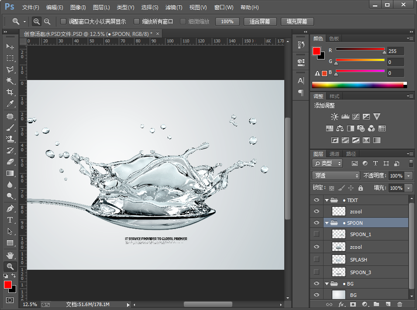The height and width of the screenshot is (310, 417).
Task: Add Brightness/Contrast adjustment sun icon
Action: (x=334, y=117)
